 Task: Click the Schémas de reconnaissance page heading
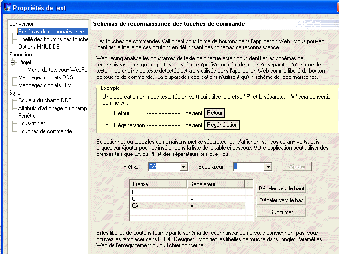(169, 24)
